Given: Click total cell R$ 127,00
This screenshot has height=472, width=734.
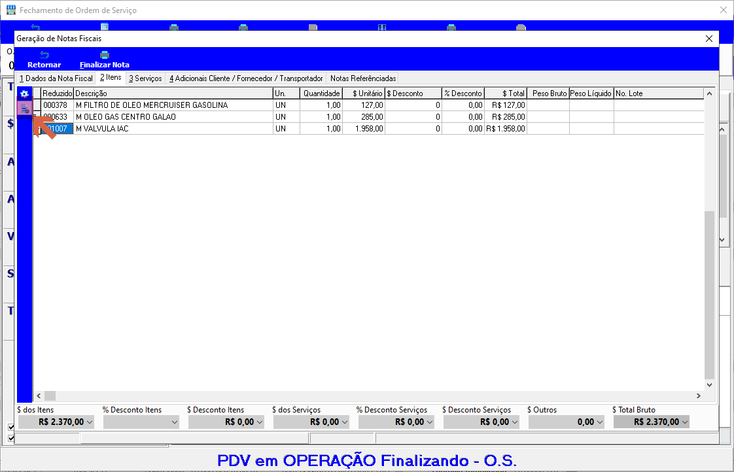Looking at the screenshot, I should [506, 105].
